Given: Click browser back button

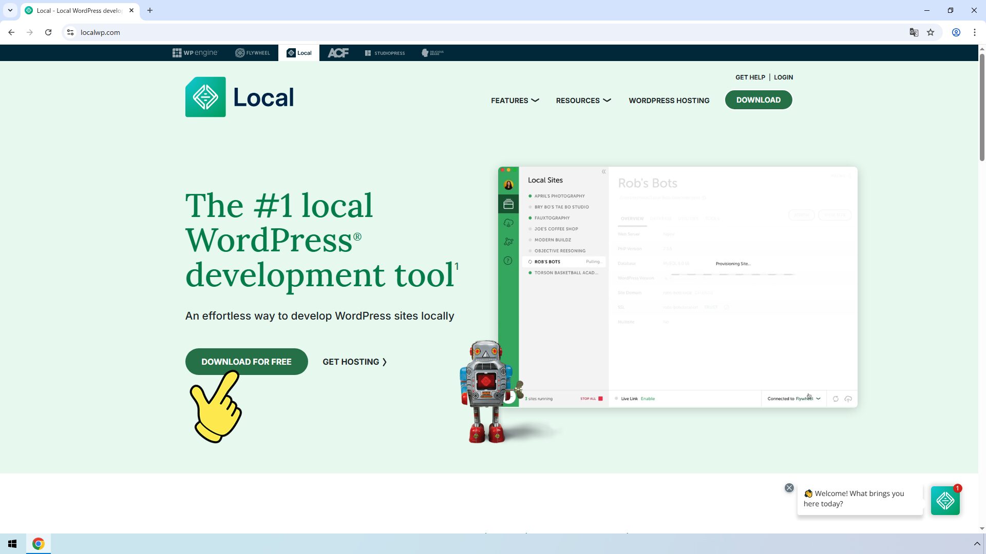Looking at the screenshot, I should [x=11, y=32].
